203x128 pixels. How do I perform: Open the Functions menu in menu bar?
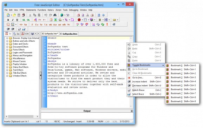42,10
